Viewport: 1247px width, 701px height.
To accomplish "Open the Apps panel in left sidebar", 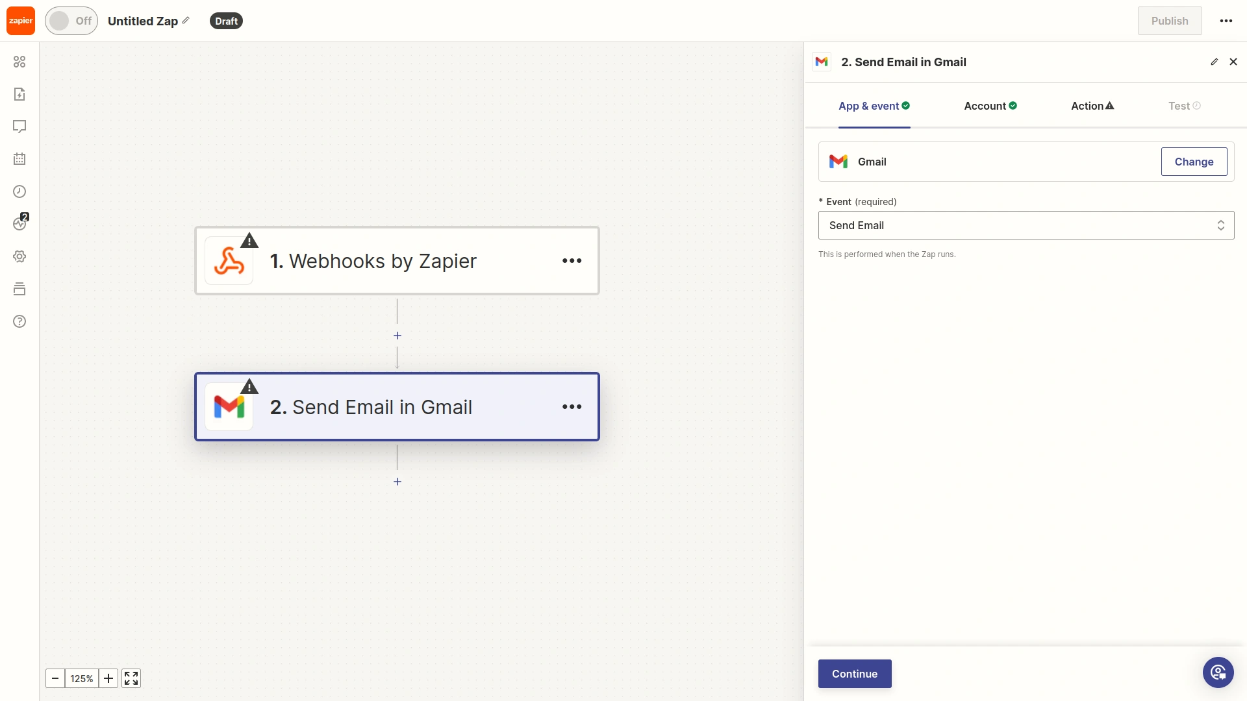I will pyautogui.click(x=19, y=61).
